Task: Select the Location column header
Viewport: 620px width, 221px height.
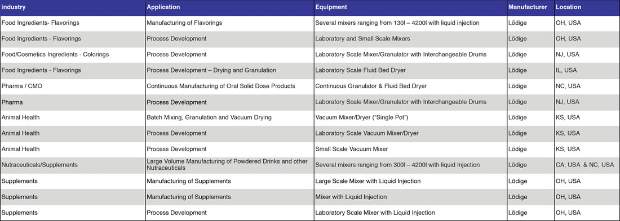Action: point(587,7)
